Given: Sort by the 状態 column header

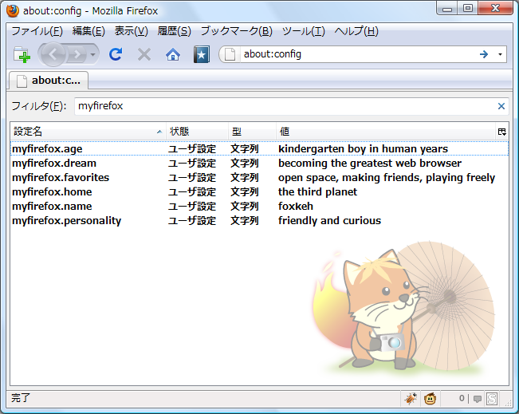Looking at the screenshot, I should pyautogui.click(x=197, y=132).
